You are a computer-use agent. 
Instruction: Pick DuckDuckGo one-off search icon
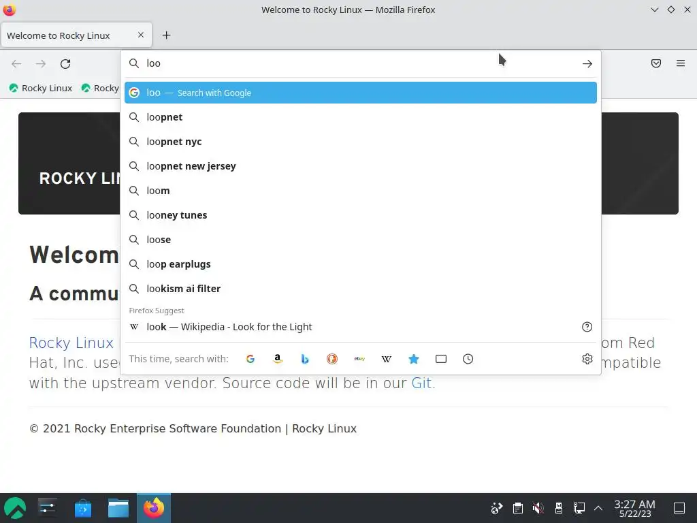[332, 359]
